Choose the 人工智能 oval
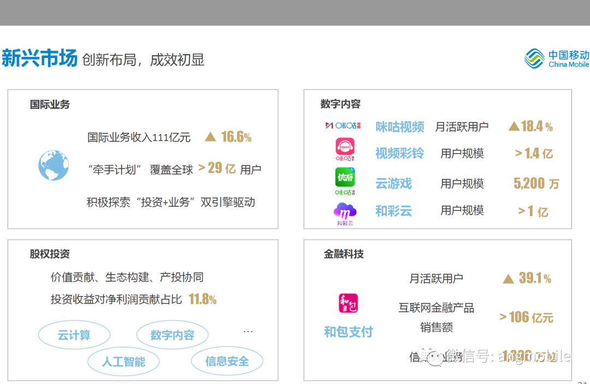The width and height of the screenshot is (590, 384). point(123,362)
